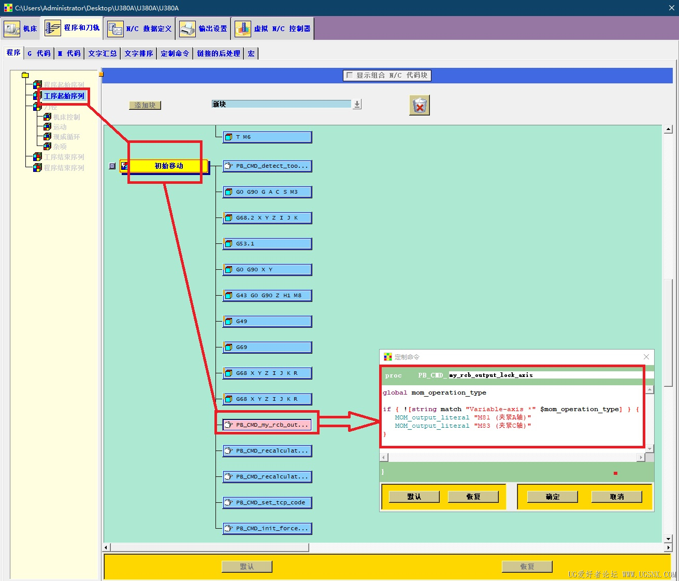The height and width of the screenshot is (581, 679).
Task: Click hand icon on PB_CMD_detect_too... block
Action: coord(228,166)
